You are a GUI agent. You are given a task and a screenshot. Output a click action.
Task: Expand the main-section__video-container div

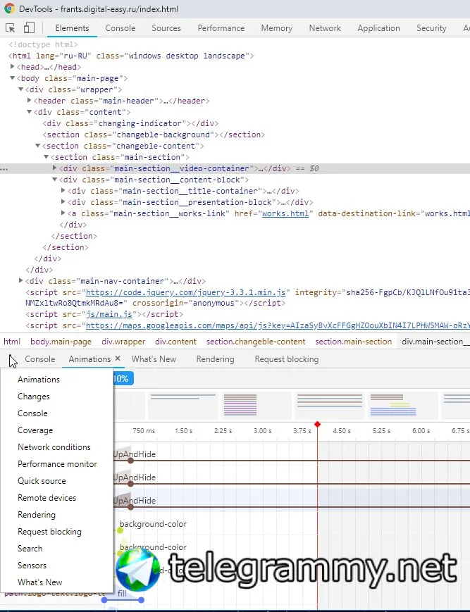tap(55, 168)
